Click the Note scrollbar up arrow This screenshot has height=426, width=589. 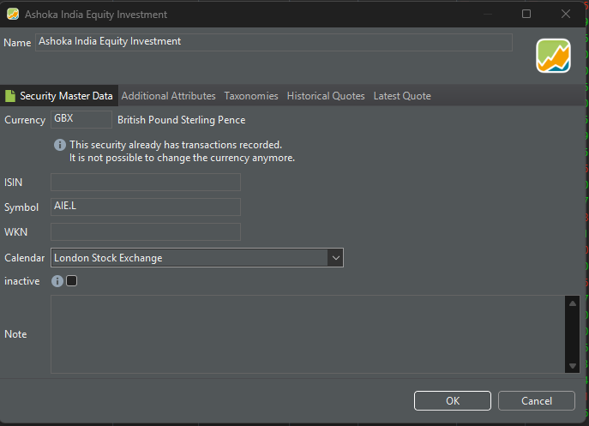[573, 303]
